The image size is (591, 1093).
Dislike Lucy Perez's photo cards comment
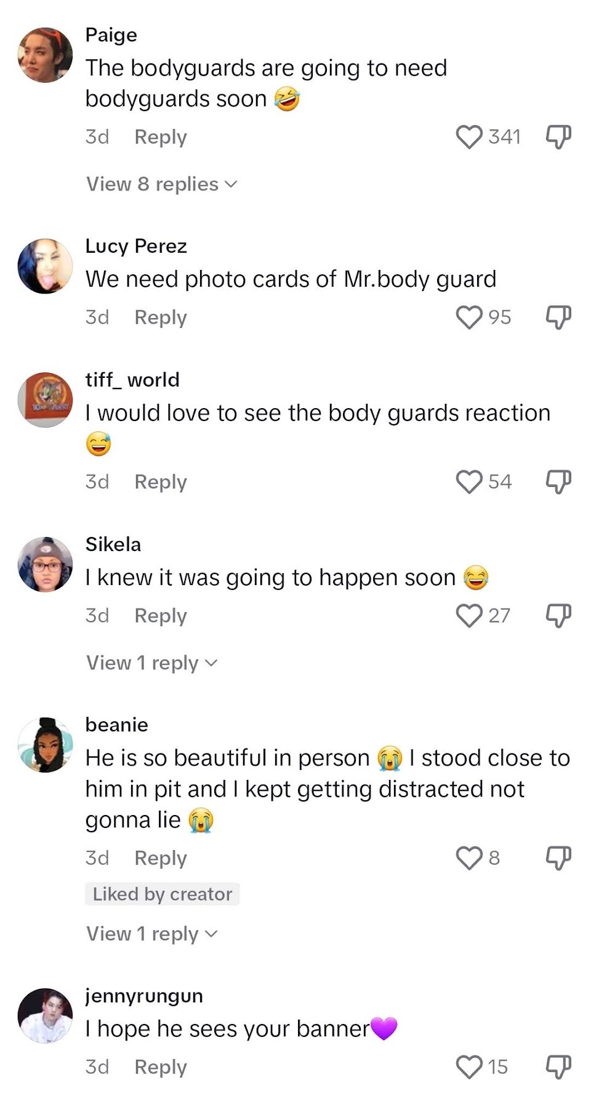558,317
